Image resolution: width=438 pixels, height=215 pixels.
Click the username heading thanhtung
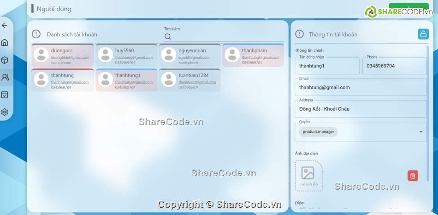coord(62,76)
